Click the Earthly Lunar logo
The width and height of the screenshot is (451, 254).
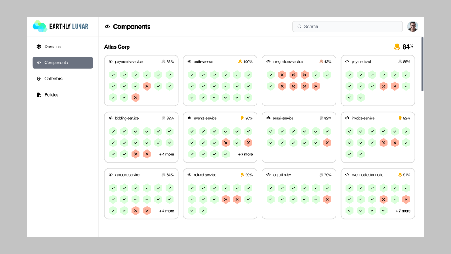tap(60, 27)
